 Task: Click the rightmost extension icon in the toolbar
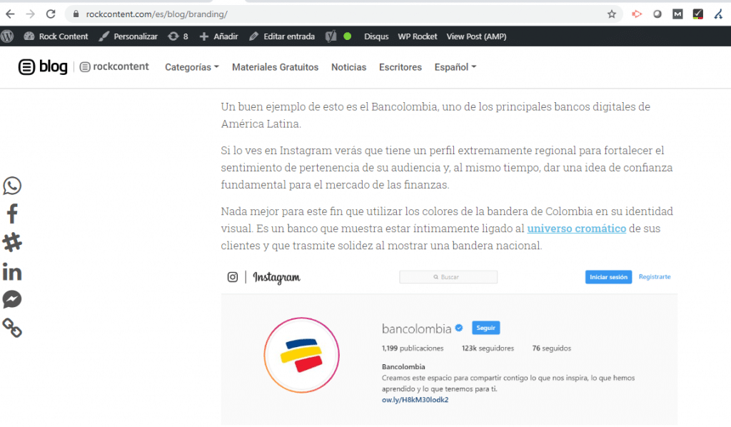point(718,14)
